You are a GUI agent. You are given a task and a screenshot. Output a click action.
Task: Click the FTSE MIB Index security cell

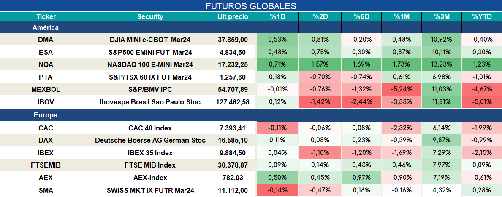point(150,165)
